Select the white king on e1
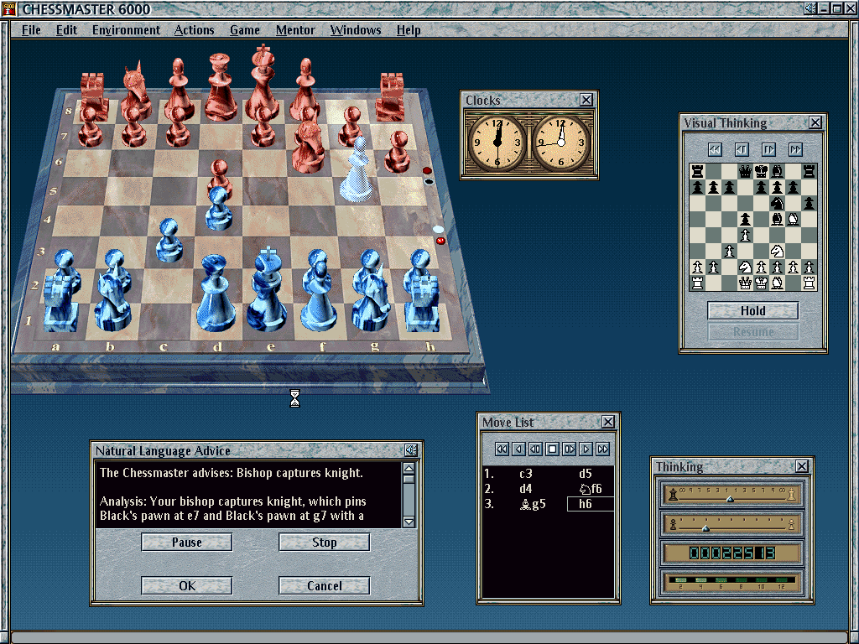The height and width of the screenshot is (644, 859). coord(267,290)
